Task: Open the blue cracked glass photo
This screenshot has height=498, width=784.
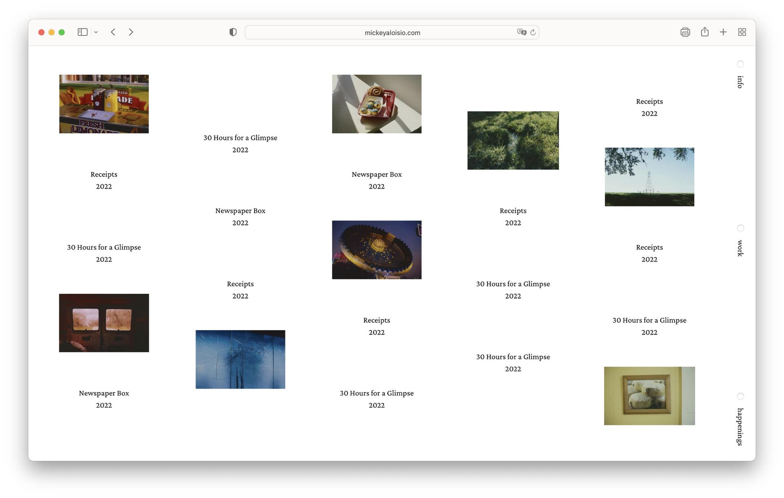Action: pos(240,359)
